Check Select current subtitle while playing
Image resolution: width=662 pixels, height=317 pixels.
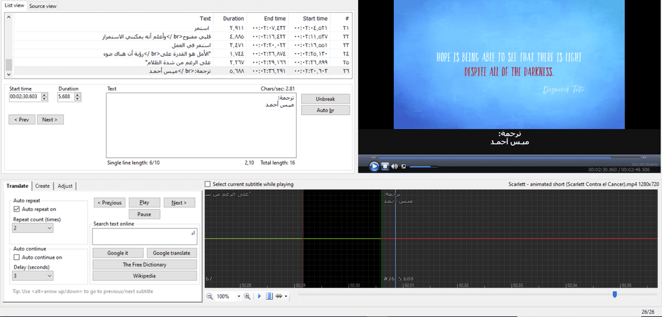tap(208, 184)
